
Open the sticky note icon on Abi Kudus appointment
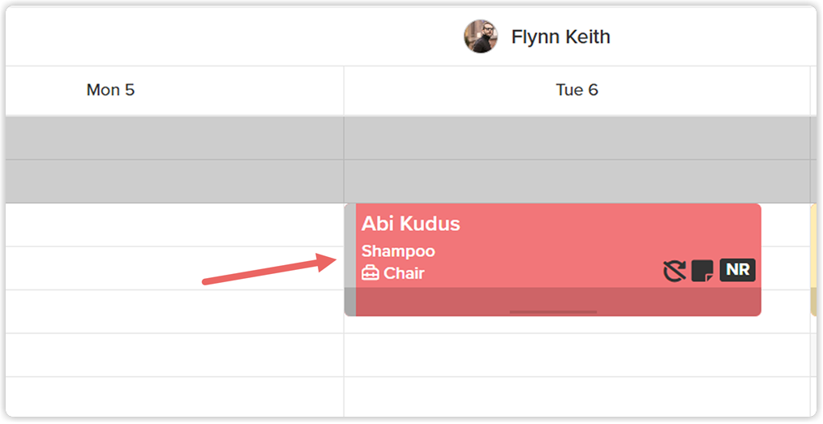coord(702,271)
